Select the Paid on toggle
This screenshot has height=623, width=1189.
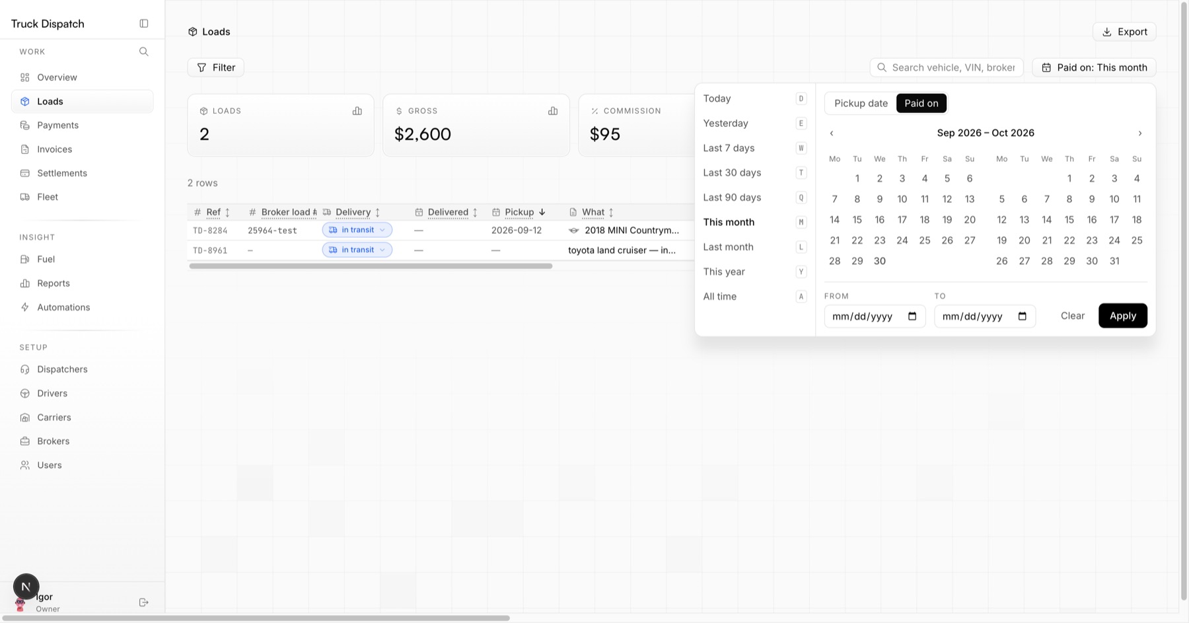pyautogui.click(x=921, y=103)
